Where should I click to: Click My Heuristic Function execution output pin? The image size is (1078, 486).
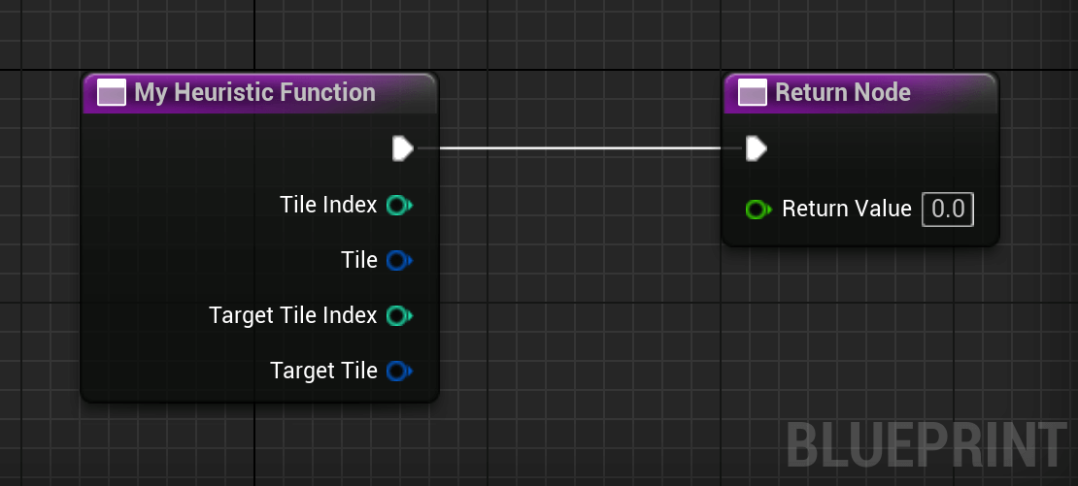coord(403,148)
